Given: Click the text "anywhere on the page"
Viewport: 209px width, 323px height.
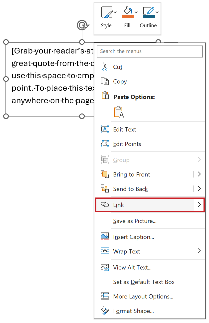Looking at the screenshot, I should click(53, 101).
